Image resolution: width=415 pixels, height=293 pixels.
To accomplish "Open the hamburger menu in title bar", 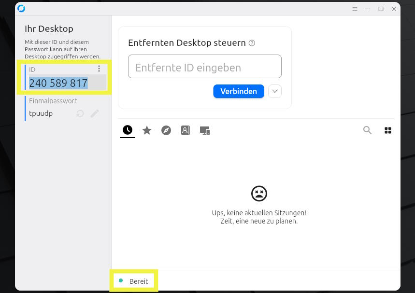I will tap(355, 9).
